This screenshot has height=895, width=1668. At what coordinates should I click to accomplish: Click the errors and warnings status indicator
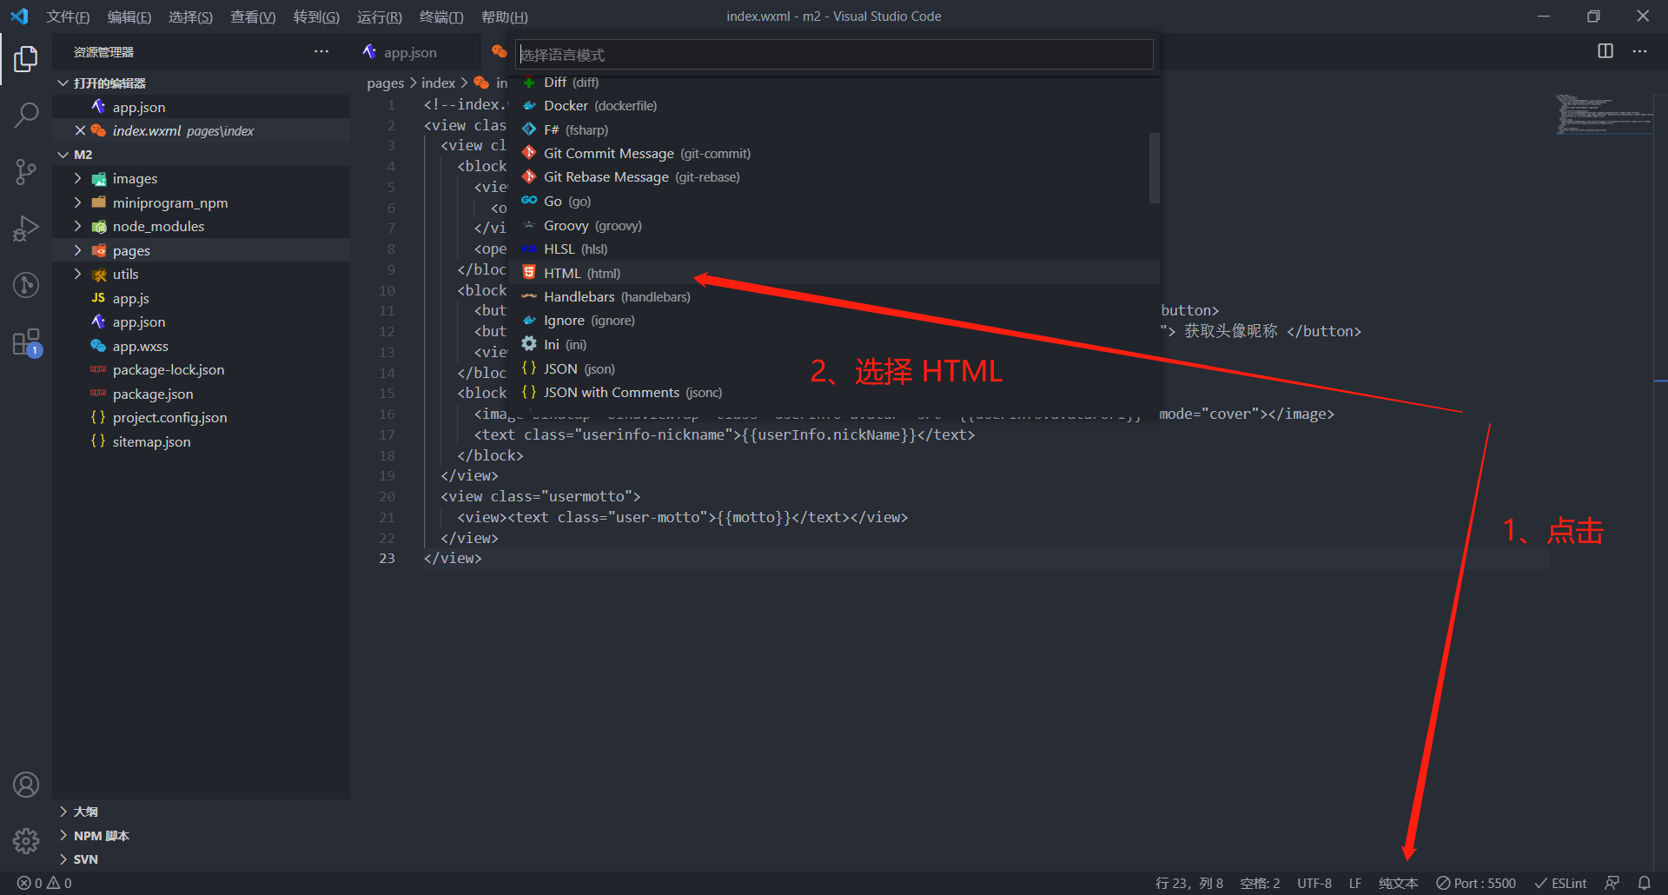[x=44, y=883]
